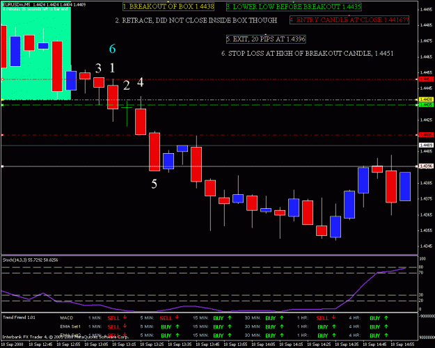Click the up arrow beside EMA Set1 30 MIN BUY
This screenshot has height=348, width=435.
(282, 326)
